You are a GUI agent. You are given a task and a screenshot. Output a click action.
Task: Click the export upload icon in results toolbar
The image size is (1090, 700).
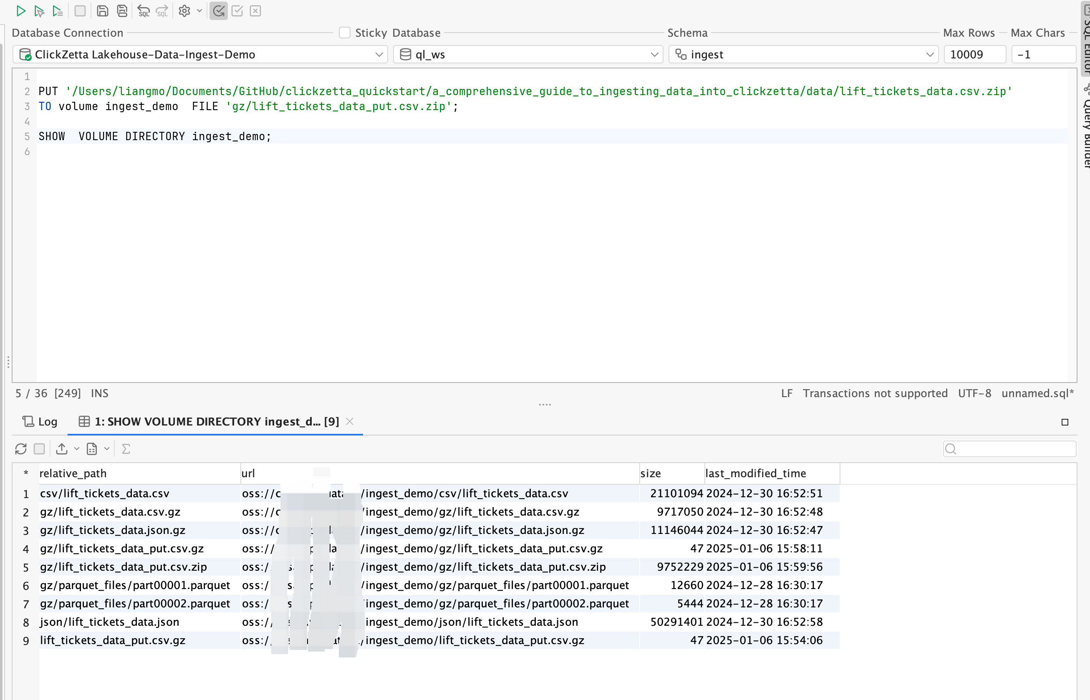[62, 449]
